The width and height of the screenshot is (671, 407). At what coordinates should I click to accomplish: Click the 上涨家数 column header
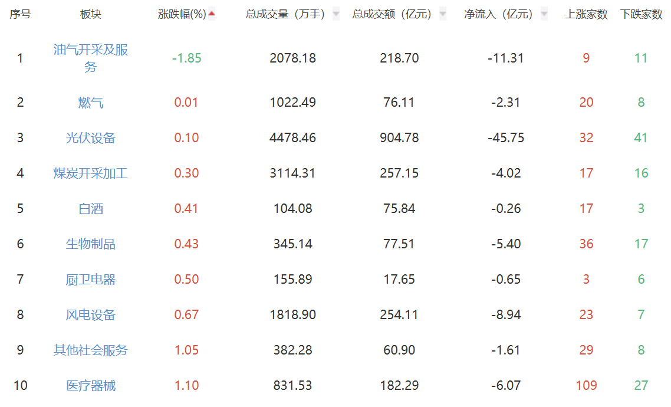click(586, 14)
